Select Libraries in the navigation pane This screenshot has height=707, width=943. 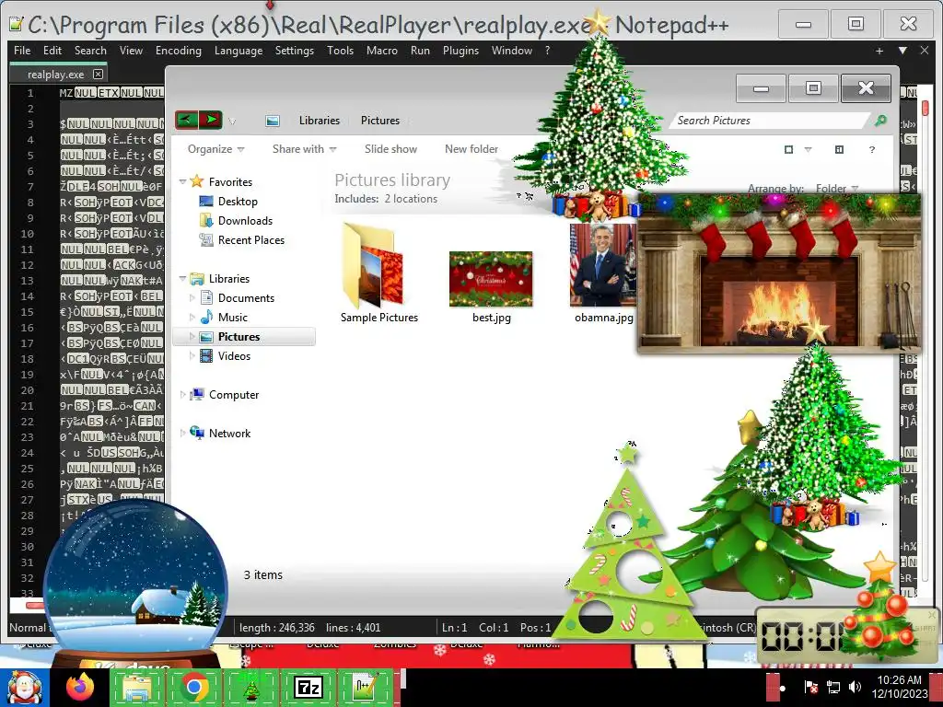(229, 278)
